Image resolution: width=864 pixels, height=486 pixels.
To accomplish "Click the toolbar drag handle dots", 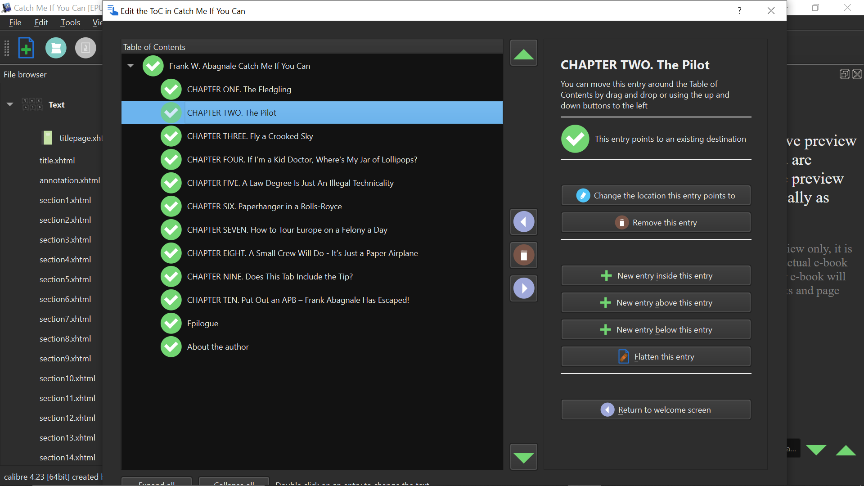I will (7, 48).
